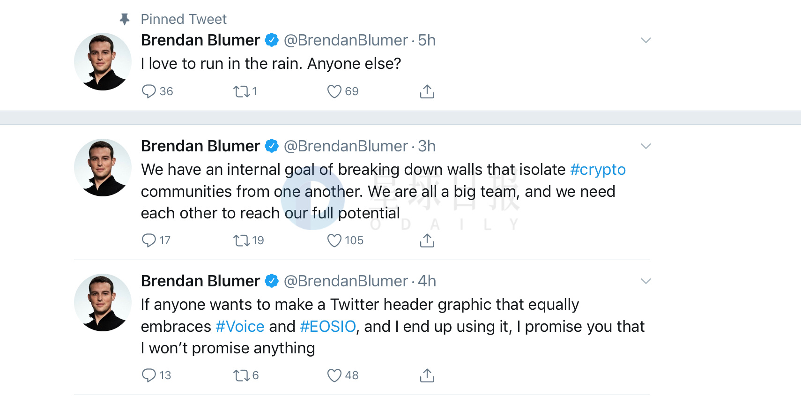Like the Twitter header graphic tweet

[x=334, y=375]
